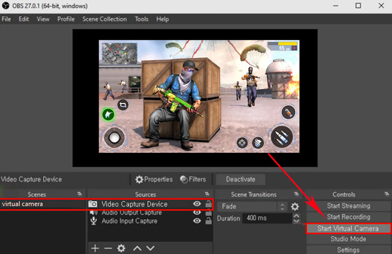Click Start Recording
The width and height of the screenshot is (392, 254).
(348, 217)
